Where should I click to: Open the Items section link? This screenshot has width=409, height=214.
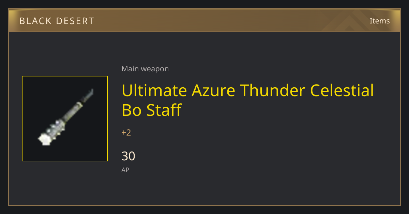[380, 21]
